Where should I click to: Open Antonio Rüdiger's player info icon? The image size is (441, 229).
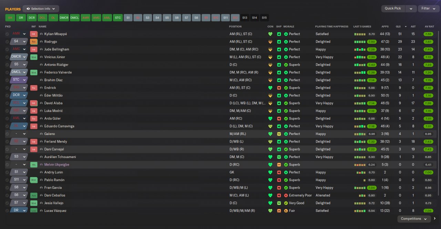coord(41,65)
